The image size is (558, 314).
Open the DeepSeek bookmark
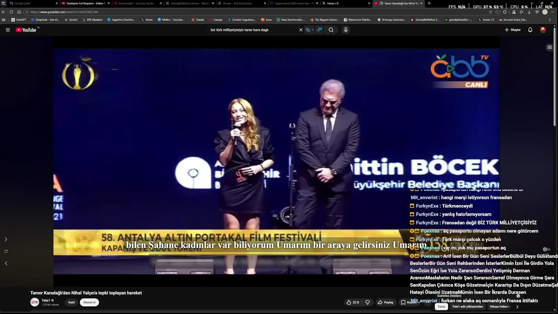45,20
